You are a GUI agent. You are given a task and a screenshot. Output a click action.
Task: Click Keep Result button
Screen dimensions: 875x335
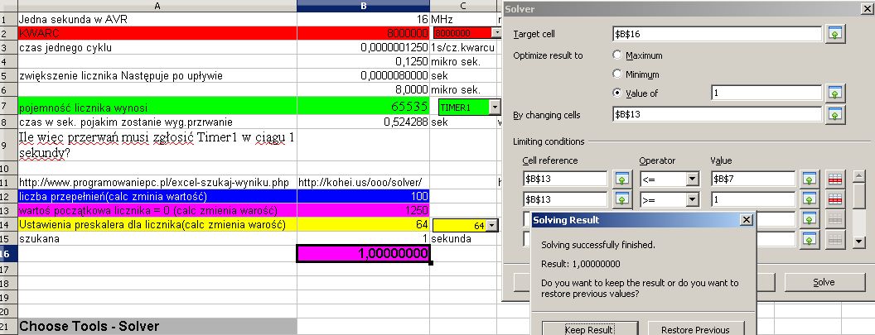pyautogui.click(x=590, y=329)
